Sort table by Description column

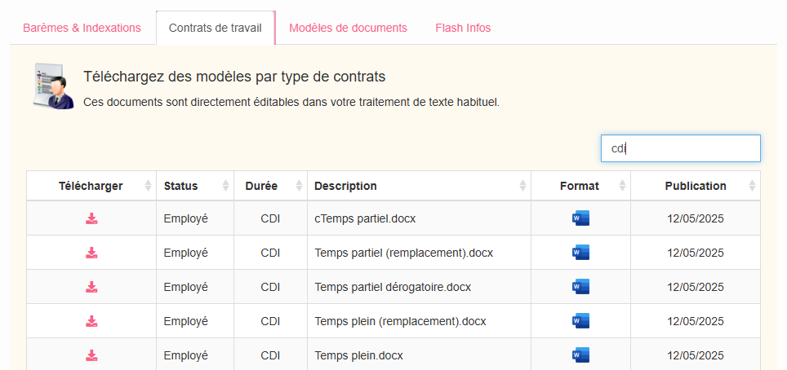pos(345,186)
